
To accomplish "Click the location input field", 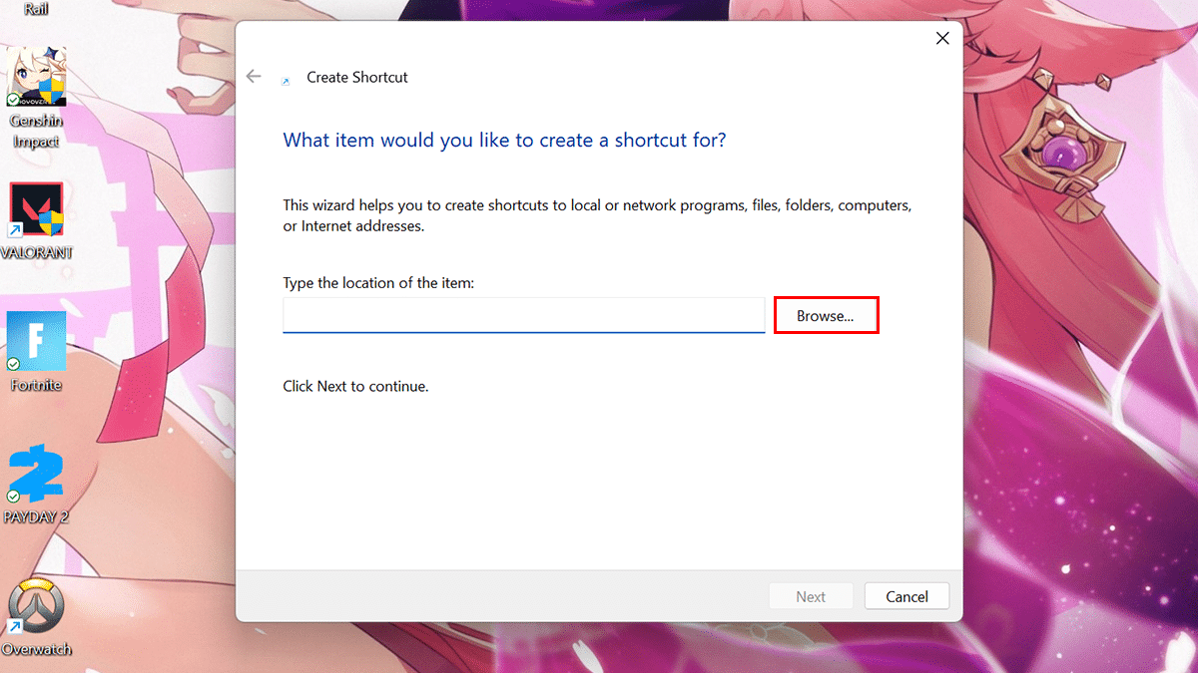I will [523, 315].
